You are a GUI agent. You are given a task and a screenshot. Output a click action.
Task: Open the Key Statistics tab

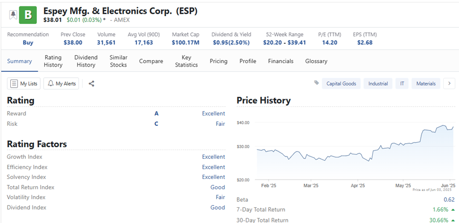186,61
